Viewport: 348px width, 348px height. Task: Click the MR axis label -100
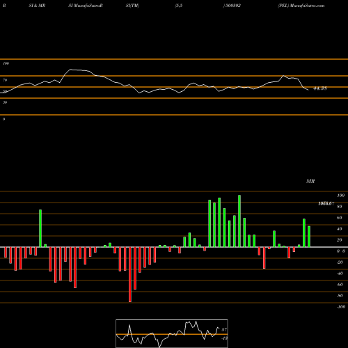coord(341,307)
